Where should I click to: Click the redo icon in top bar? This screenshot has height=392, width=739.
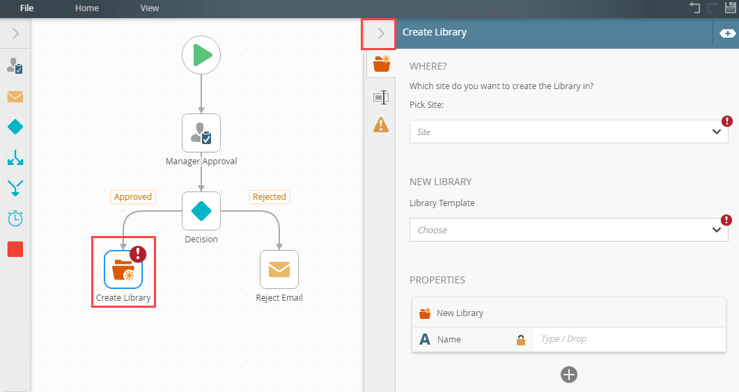point(712,7)
